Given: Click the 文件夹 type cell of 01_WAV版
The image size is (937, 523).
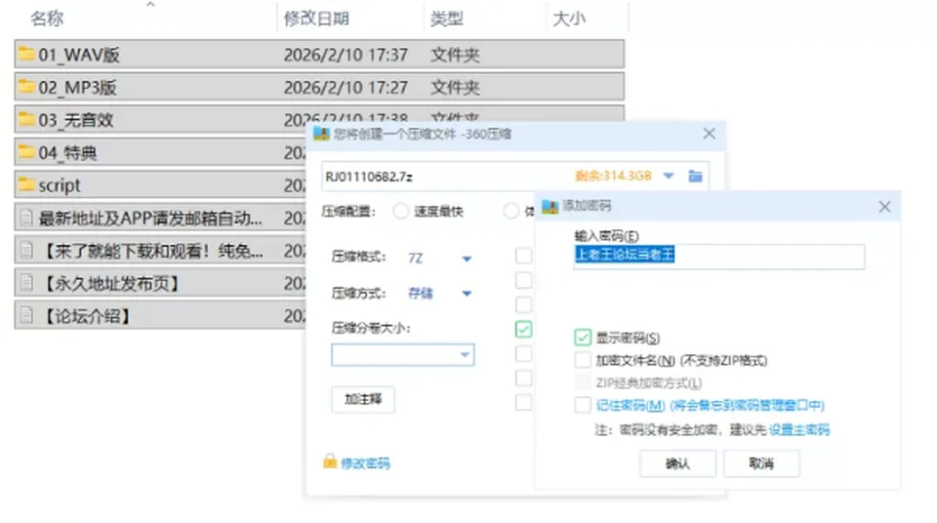Looking at the screenshot, I should (x=456, y=55).
